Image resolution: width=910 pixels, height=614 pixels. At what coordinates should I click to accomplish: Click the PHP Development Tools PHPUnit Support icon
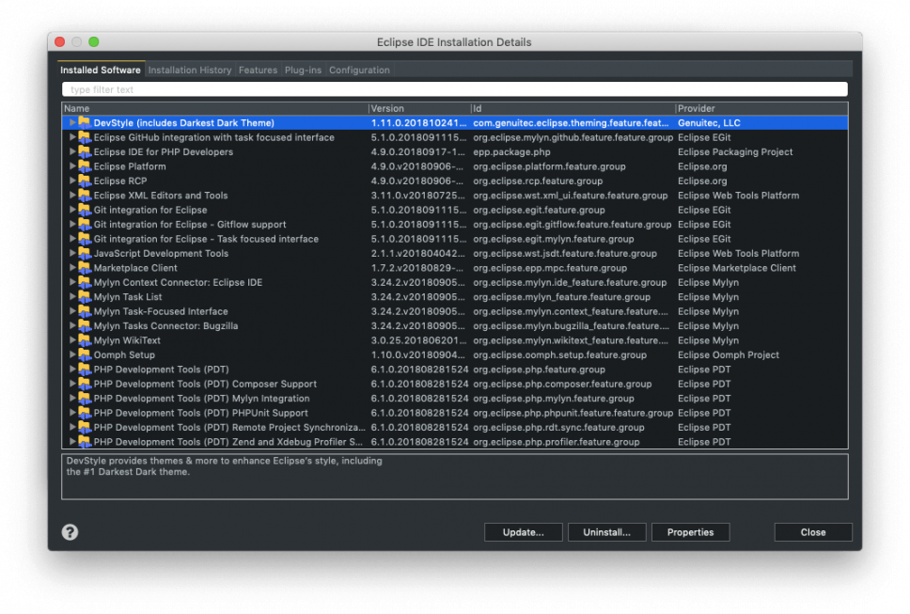pos(85,413)
